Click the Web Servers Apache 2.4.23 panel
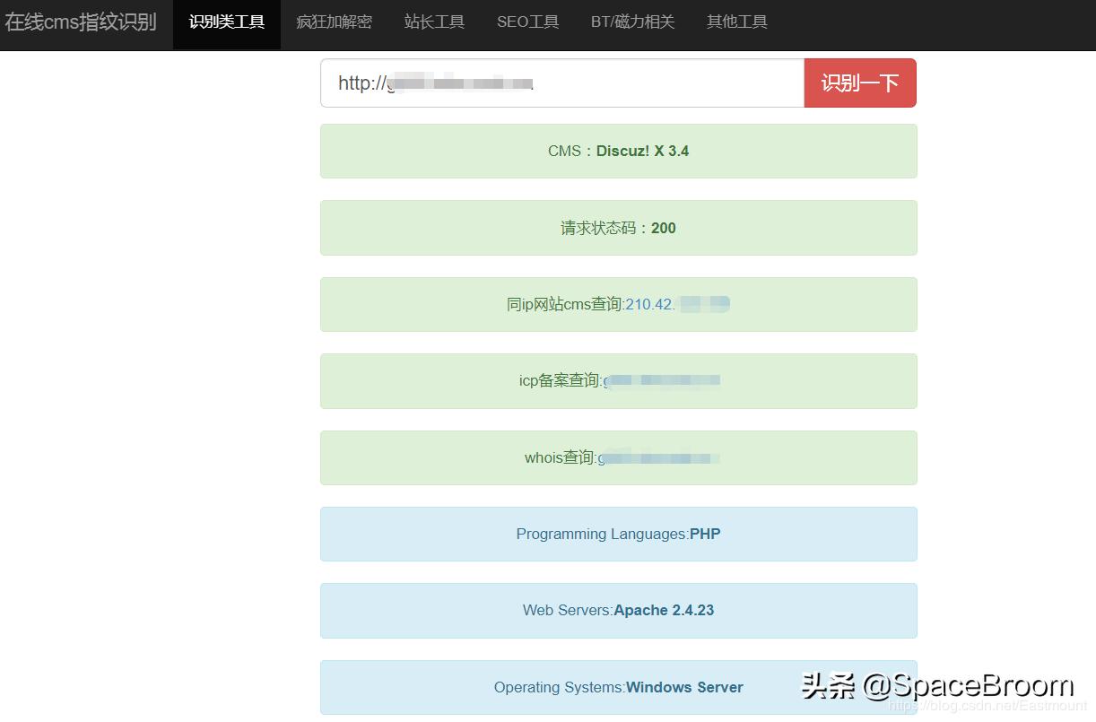Screen dimensions: 1096x722 coord(618,610)
